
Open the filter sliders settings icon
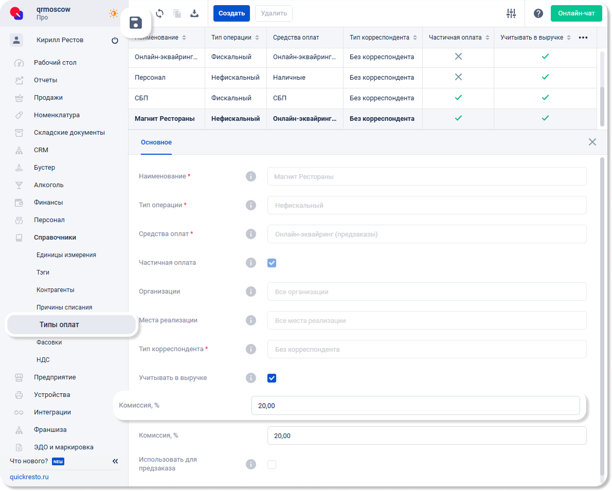[x=511, y=13]
